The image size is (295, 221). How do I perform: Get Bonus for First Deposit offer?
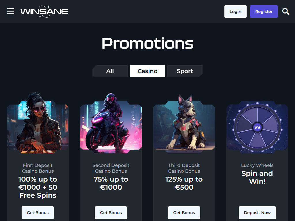click(x=38, y=213)
